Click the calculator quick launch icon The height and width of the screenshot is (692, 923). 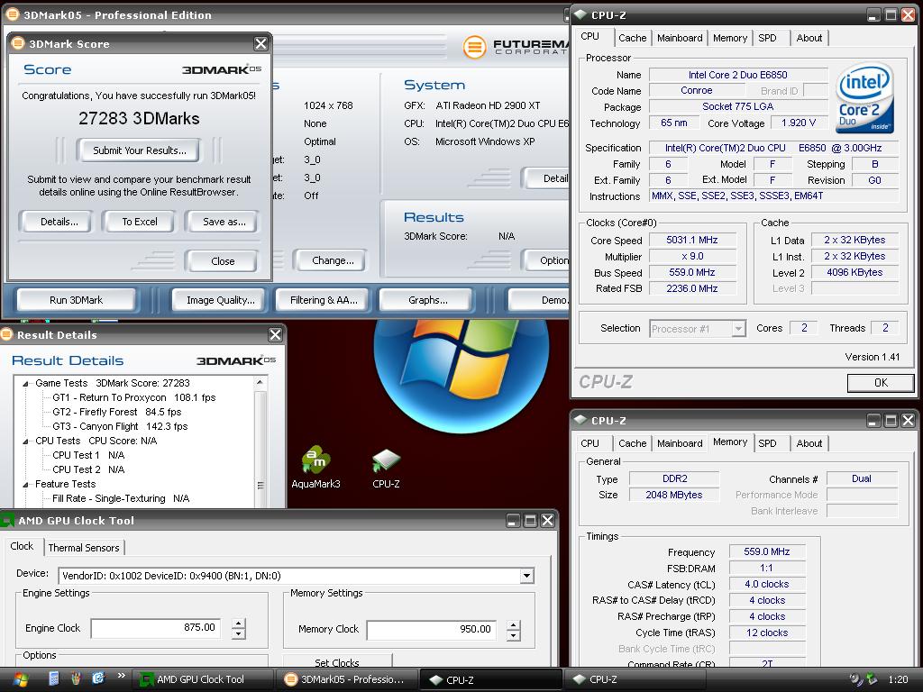(53, 678)
